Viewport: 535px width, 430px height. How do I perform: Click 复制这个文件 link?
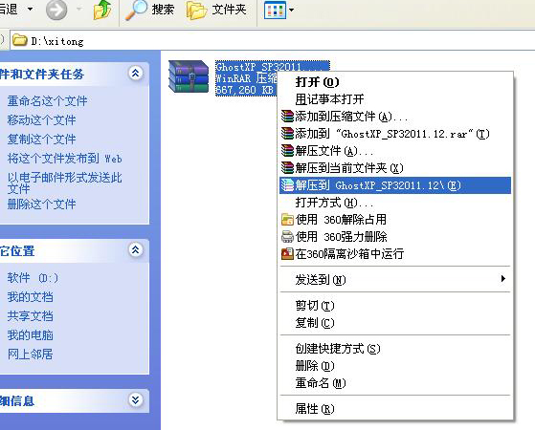coord(41,139)
